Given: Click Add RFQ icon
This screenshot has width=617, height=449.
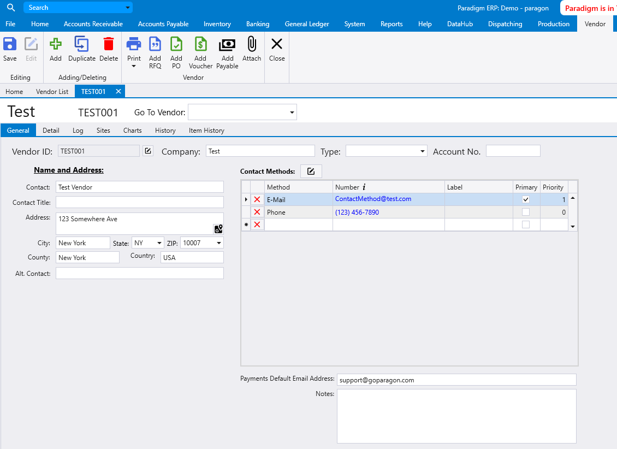Looking at the screenshot, I should pyautogui.click(x=155, y=44).
